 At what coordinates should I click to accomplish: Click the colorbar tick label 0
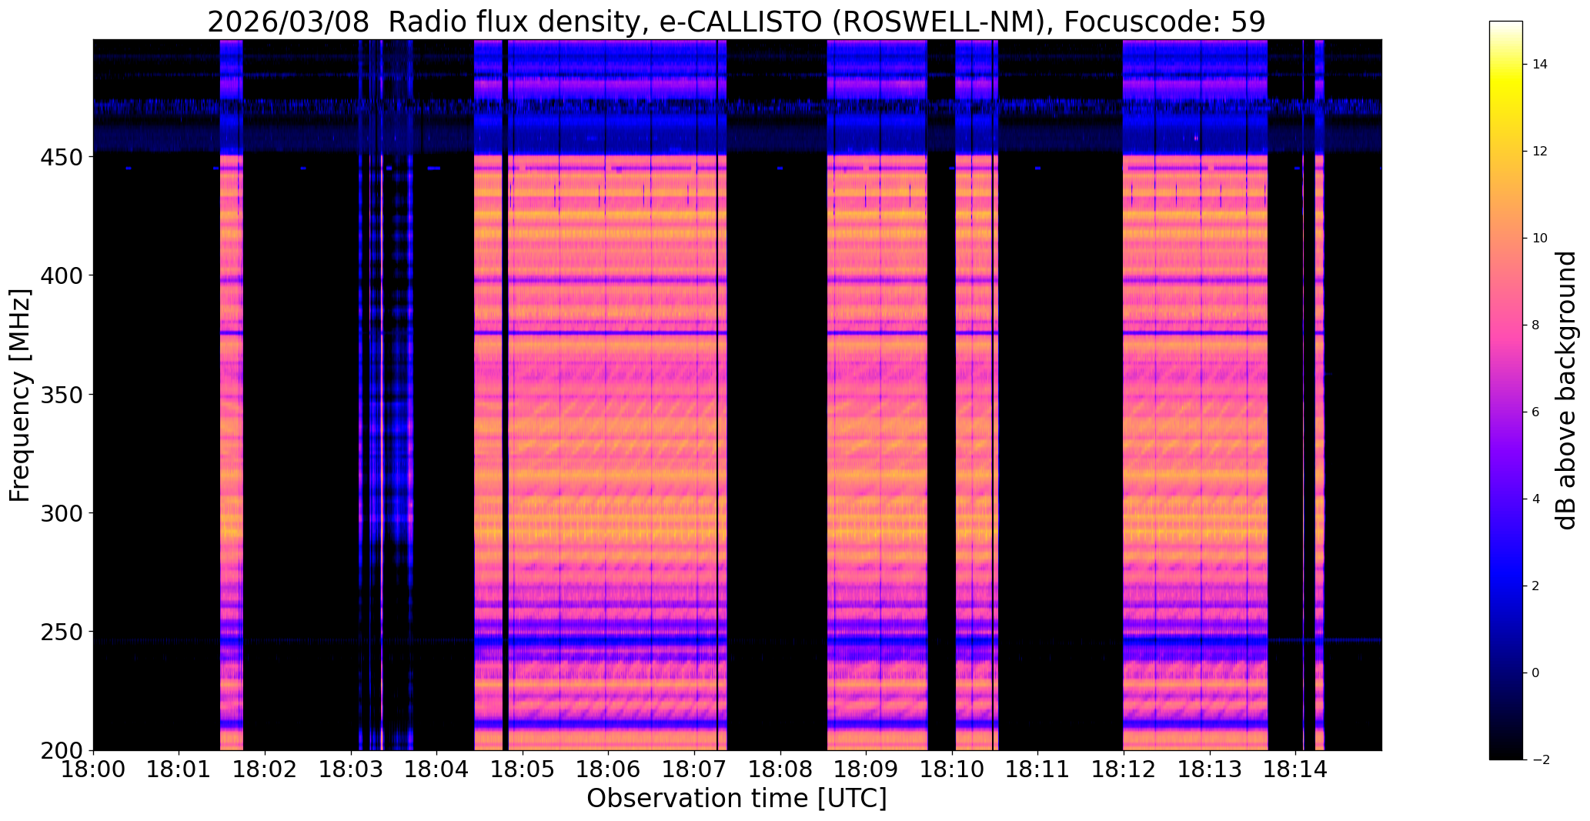point(1536,673)
